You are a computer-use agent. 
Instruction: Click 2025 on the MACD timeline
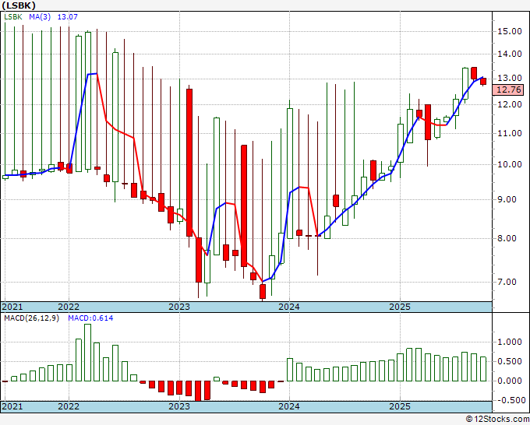400,406
